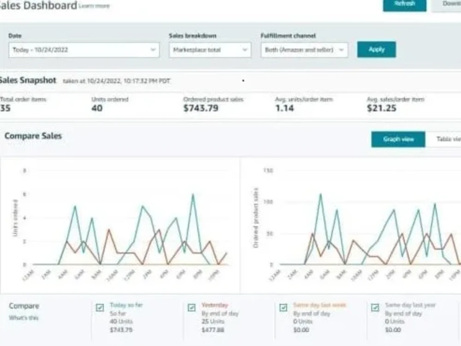This screenshot has width=461, height=346.
Task: Click the Yesterday total $477.88
Action: point(213,330)
